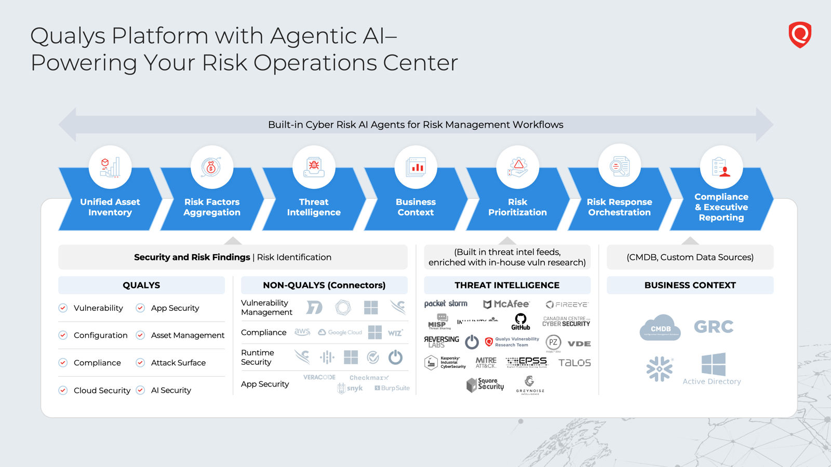The width and height of the screenshot is (831, 467).
Task: Click the Veracode logo
Action: tap(319, 377)
